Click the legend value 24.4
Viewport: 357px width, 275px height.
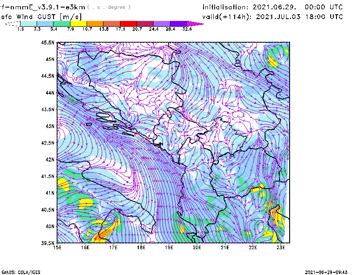[x=154, y=29]
